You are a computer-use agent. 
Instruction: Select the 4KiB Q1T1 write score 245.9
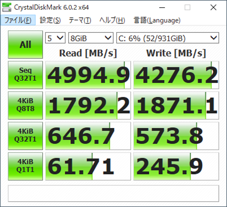click(x=175, y=166)
